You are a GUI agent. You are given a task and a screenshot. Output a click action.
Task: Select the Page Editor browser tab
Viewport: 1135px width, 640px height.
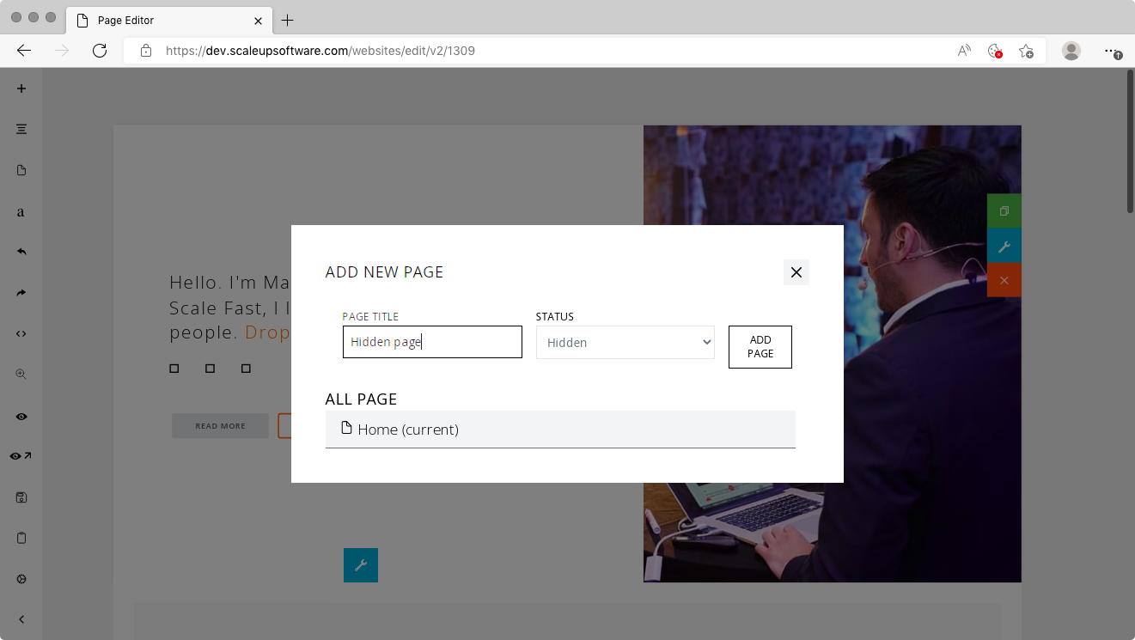[x=169, y=20]
